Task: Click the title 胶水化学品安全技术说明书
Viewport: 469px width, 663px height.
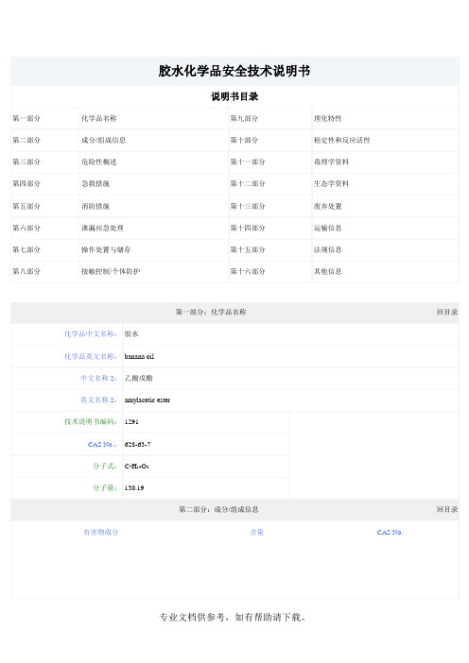Action: pyautogui.click(x=234, y=71)
